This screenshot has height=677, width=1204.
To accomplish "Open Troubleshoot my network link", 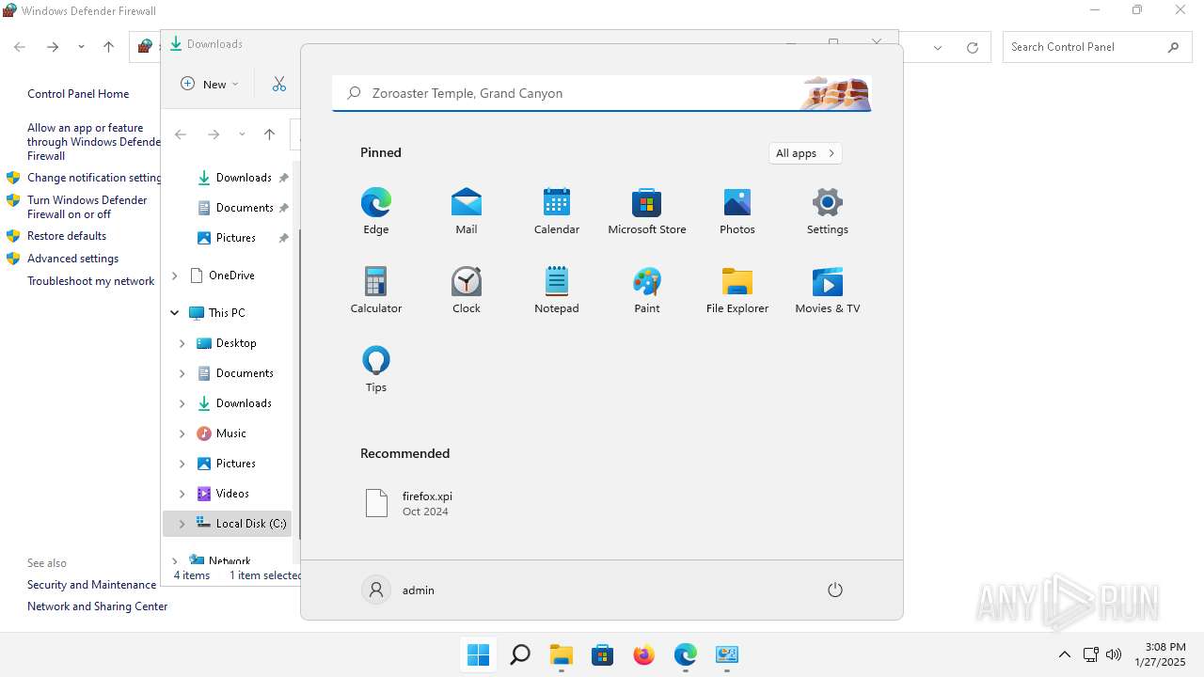I will coord(90,281).
